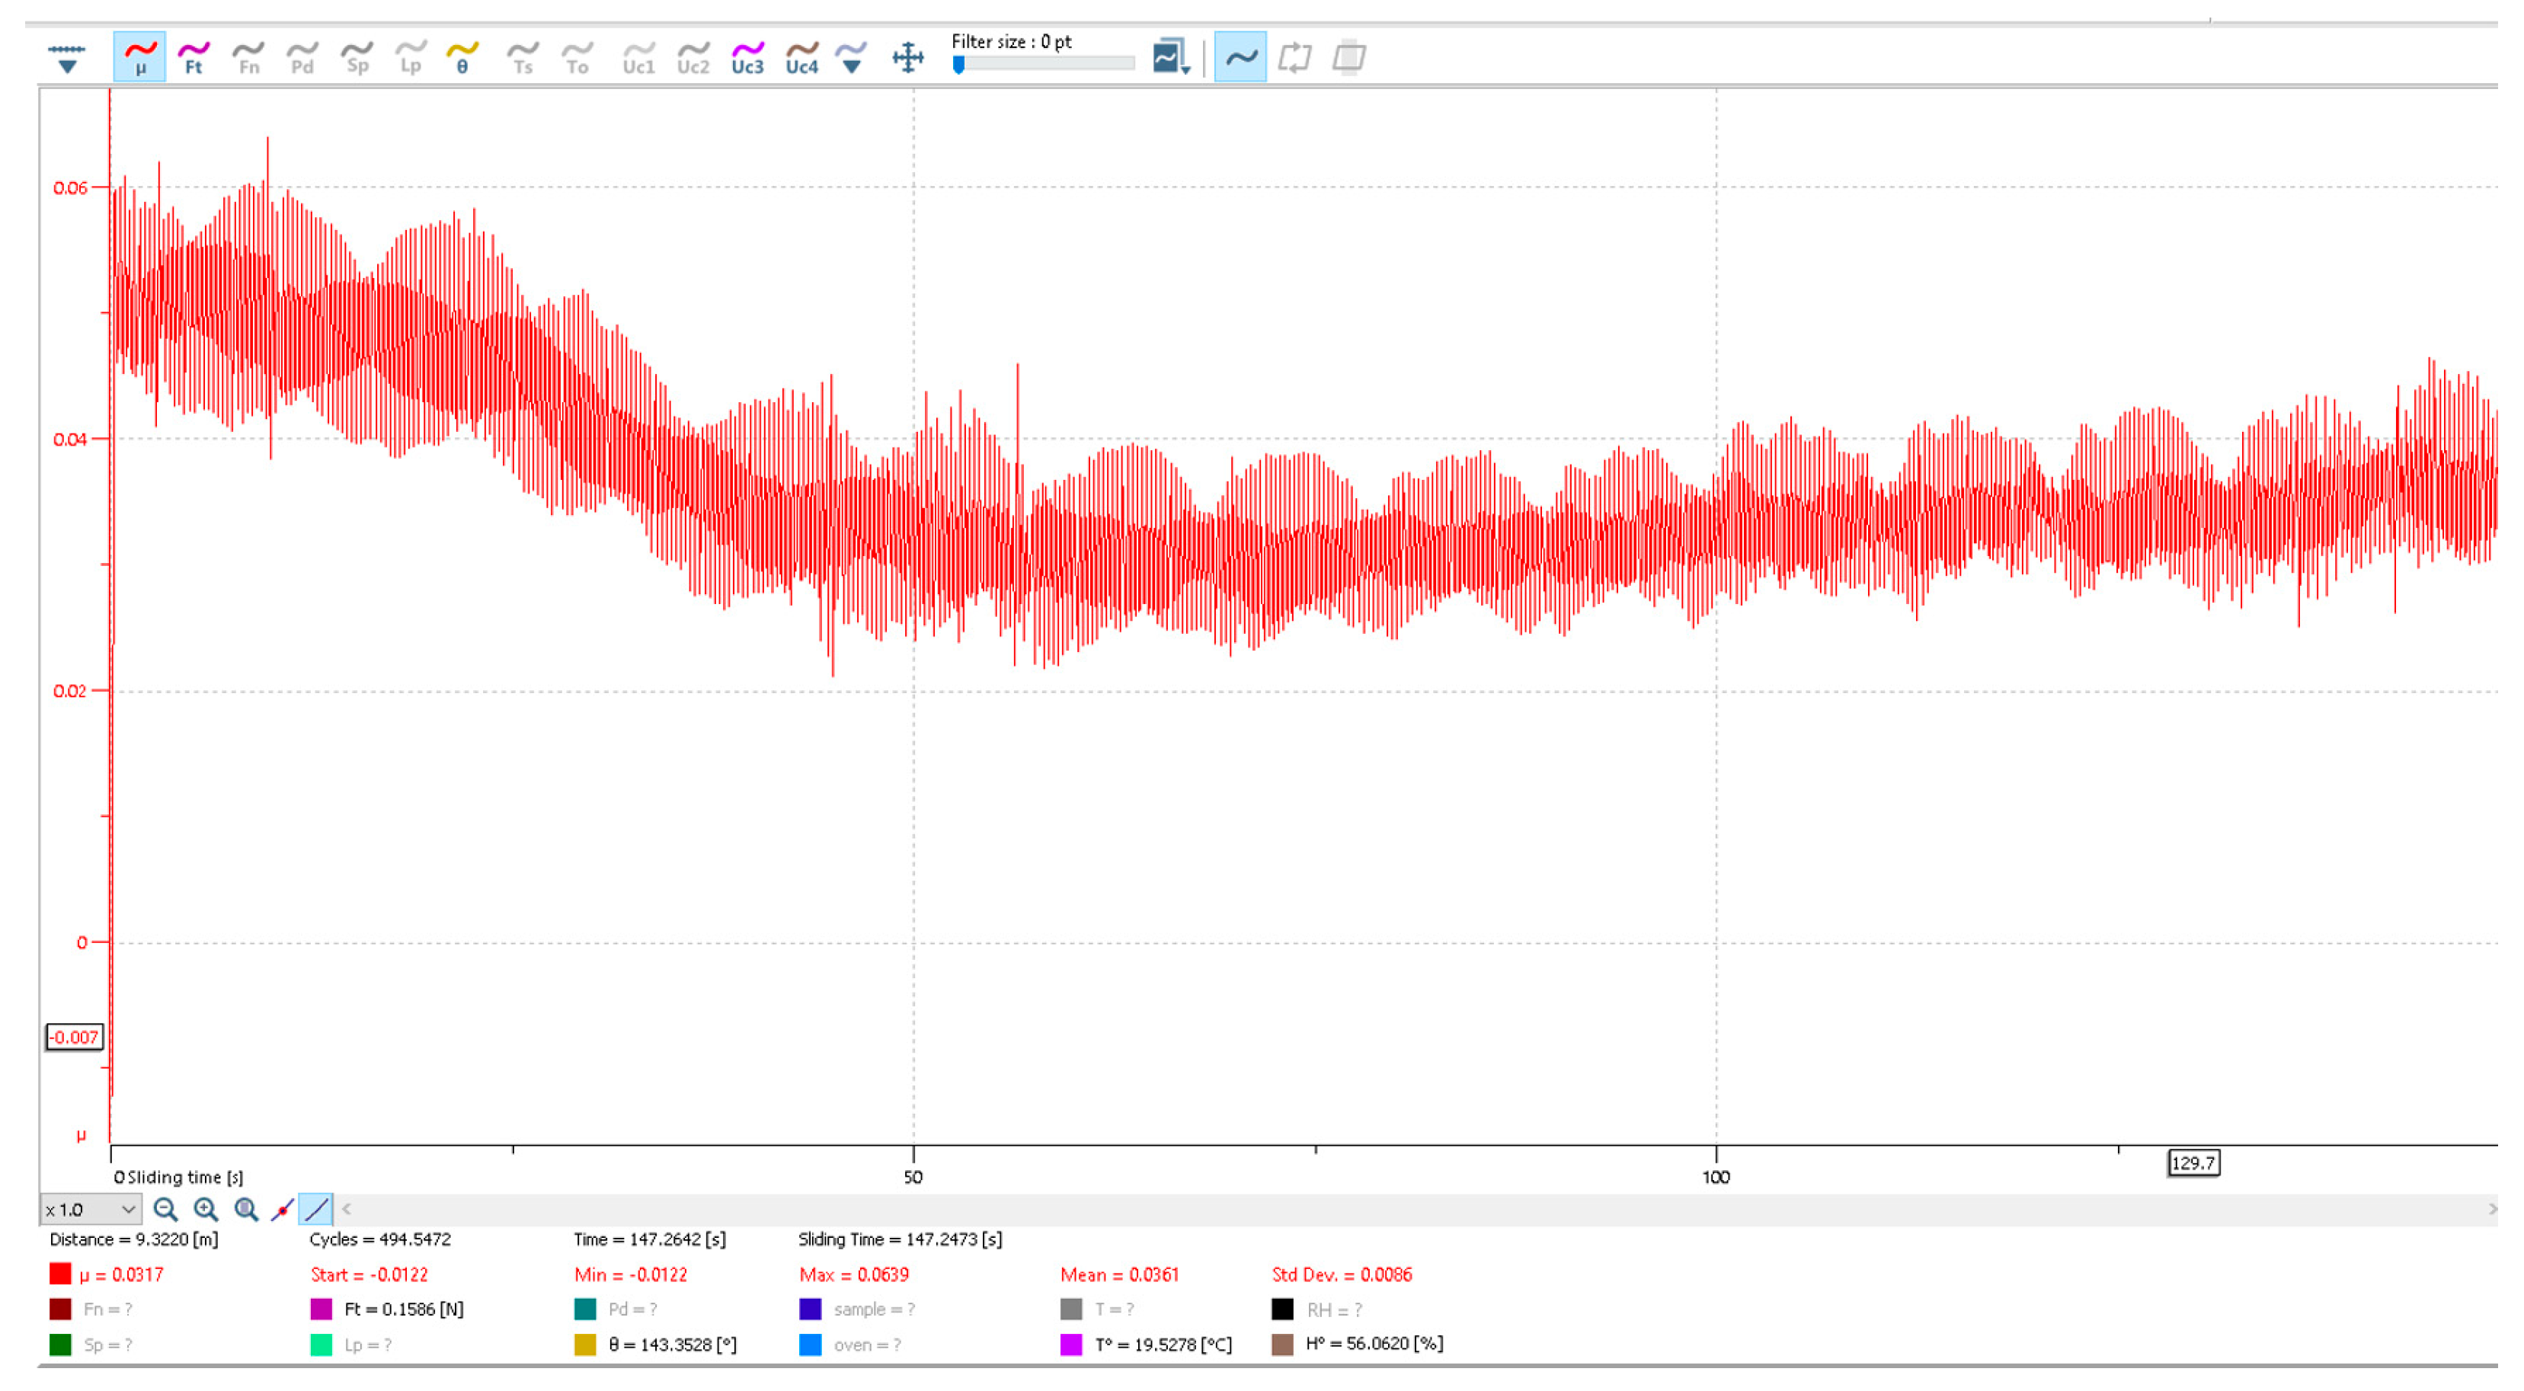Open the extra curves dropdown after Uc4
The image size is (2524, 1391).
point(852,57)
